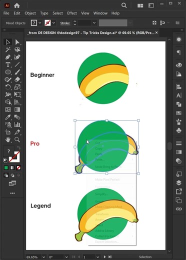Select the Zoom tool in toolbar

(x=17, y=139)
